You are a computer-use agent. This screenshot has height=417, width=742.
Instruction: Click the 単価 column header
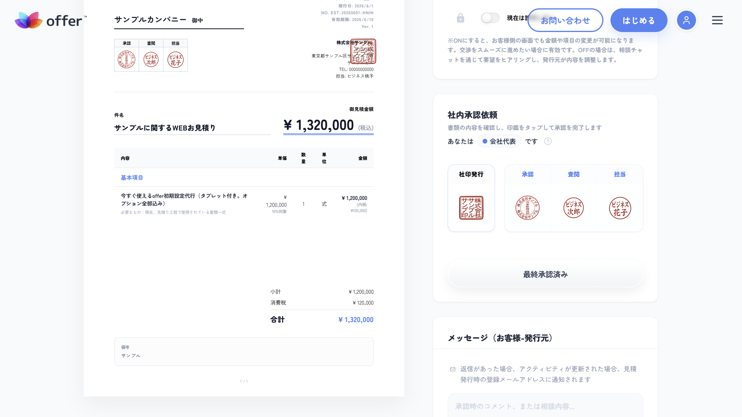(282, 158)
